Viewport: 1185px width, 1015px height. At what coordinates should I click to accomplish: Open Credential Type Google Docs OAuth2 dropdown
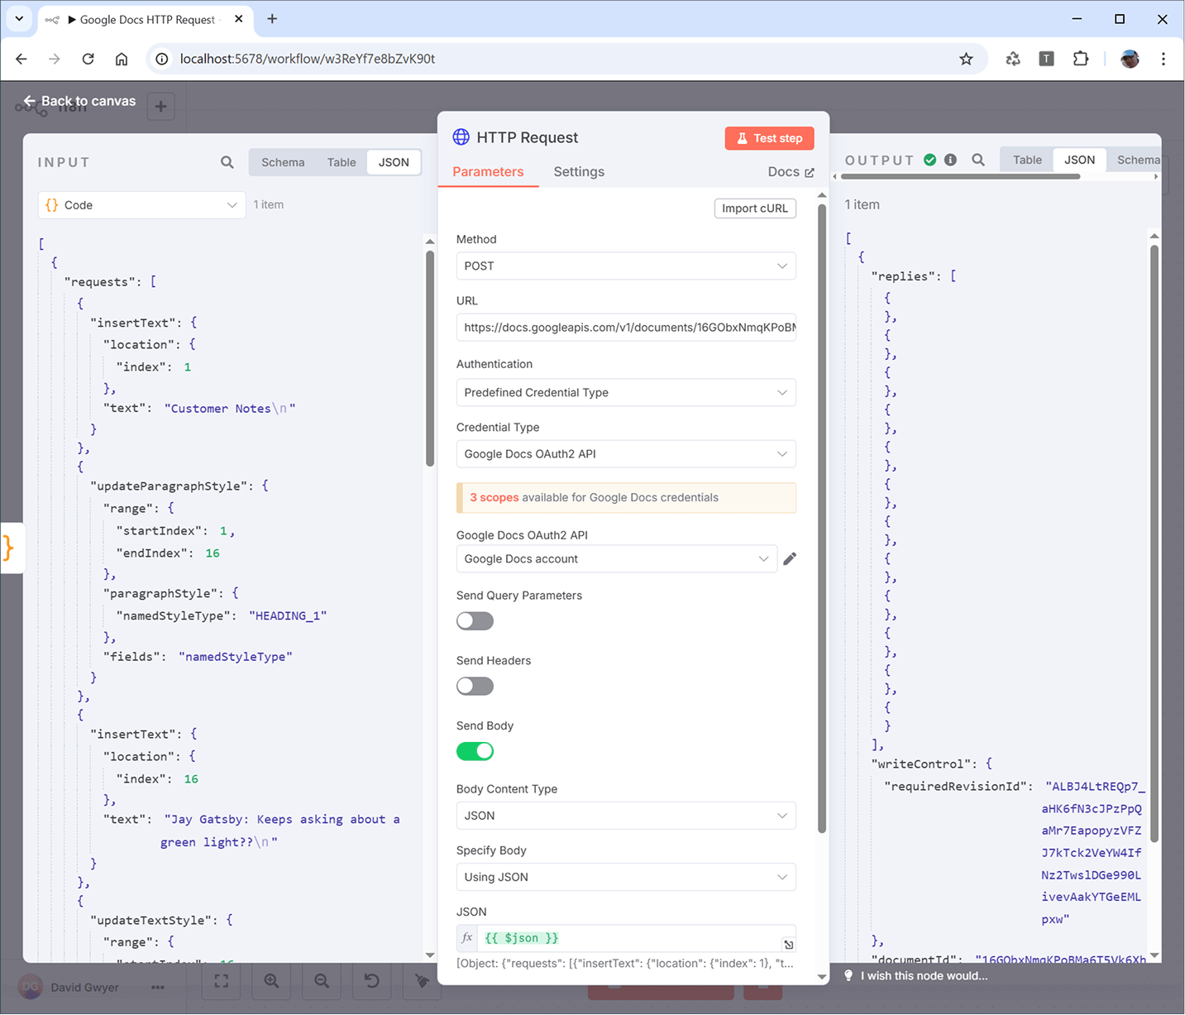tap(626, 454)
